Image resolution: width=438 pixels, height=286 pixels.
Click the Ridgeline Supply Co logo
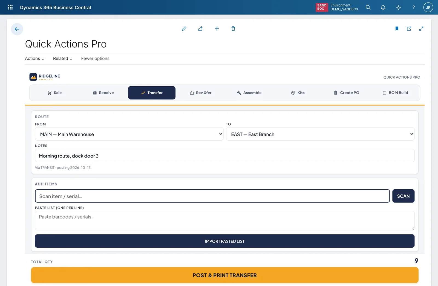[x=45, y=77]
